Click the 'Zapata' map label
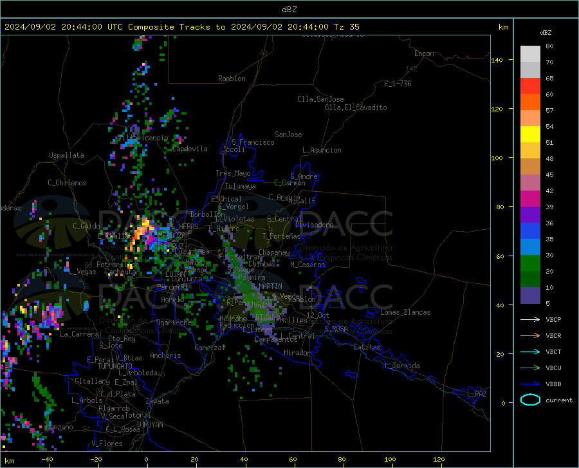Viewport: 579px width, 468px height. [158, 401]
